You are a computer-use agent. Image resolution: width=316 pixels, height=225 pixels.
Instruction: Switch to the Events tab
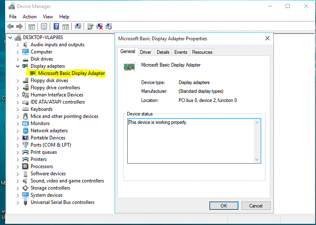(181, 52)
